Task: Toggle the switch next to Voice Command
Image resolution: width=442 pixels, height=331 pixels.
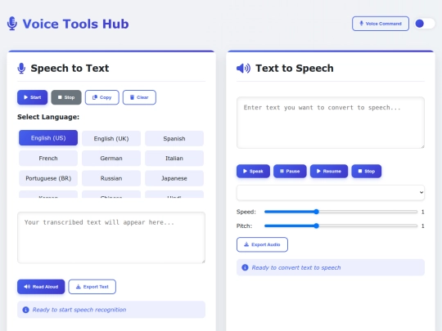Action: pyautogui.click(x=425, y=24)
